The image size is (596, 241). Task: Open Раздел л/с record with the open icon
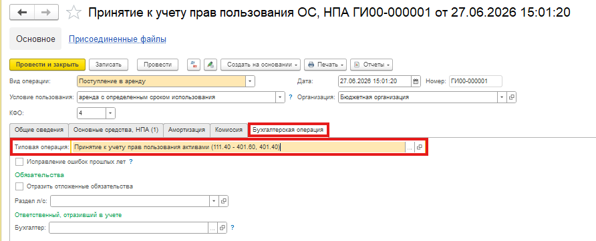[224, 201]
